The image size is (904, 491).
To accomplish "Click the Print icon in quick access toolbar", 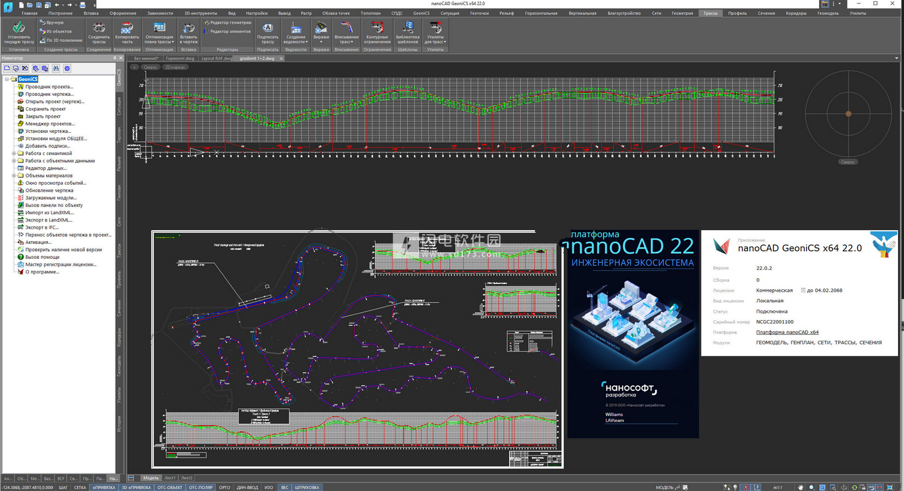I will pos(82,5).
